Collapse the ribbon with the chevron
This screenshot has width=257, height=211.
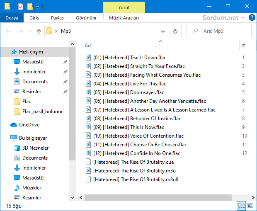point(243,17)
